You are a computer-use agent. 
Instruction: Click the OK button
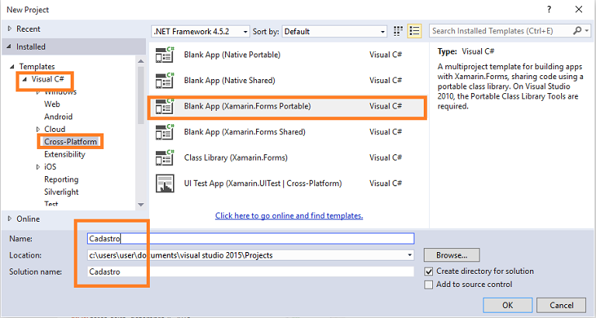508,305
